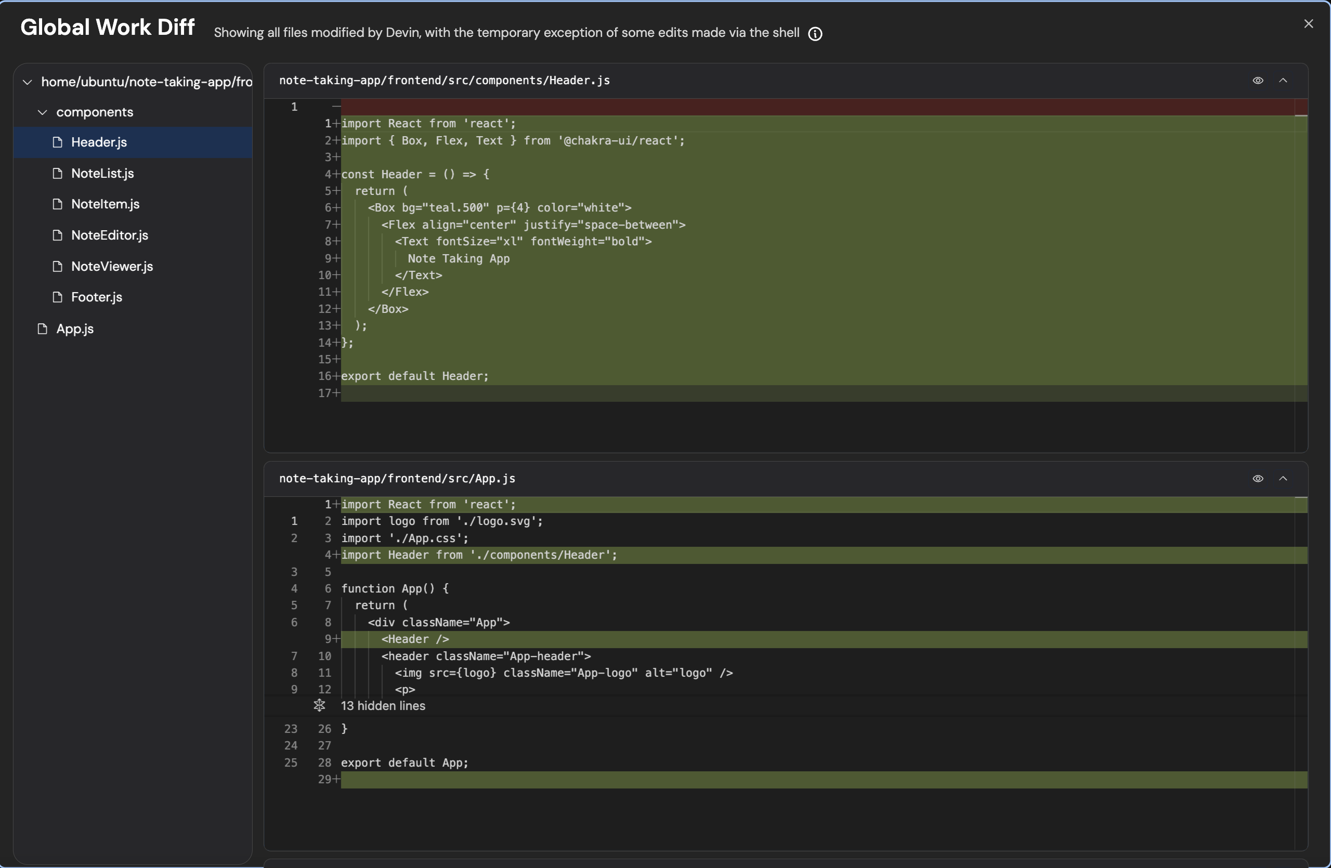The image size is (1331, 868).
Task: Click the file icon next to NoteEditor.js
Action: coord(57,235)
